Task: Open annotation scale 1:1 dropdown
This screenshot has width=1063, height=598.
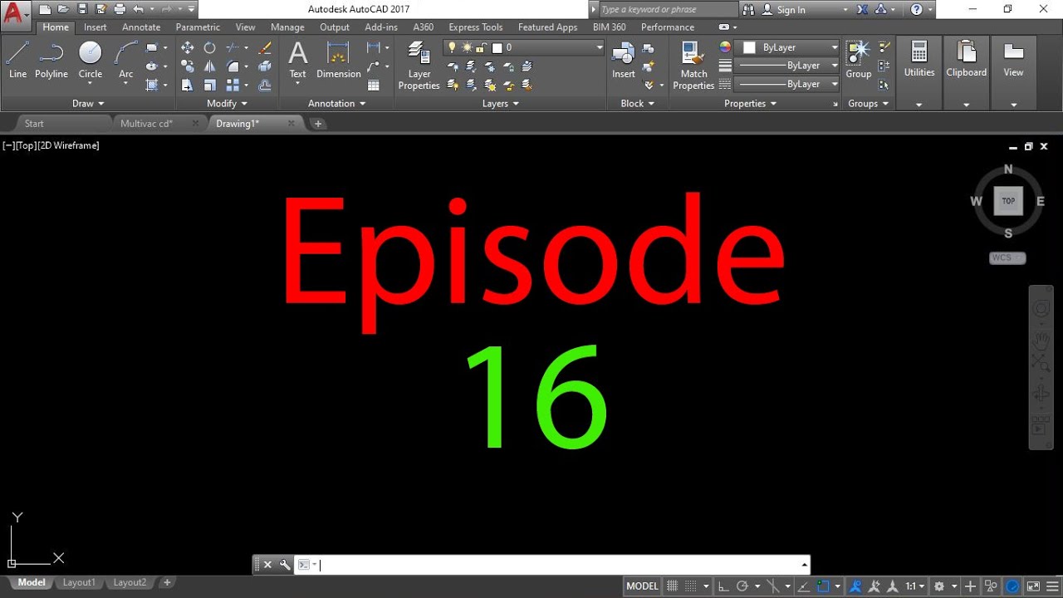Action: (x=914, y=586)
